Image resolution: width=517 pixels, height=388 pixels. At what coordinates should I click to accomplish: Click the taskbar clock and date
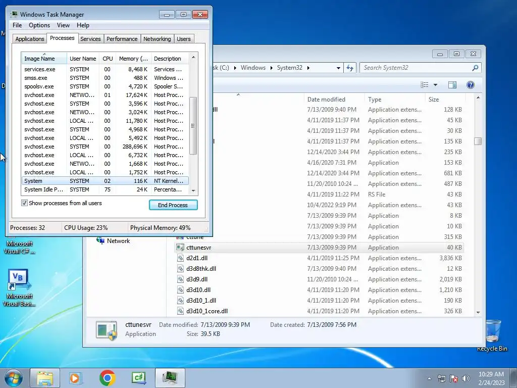491,378
